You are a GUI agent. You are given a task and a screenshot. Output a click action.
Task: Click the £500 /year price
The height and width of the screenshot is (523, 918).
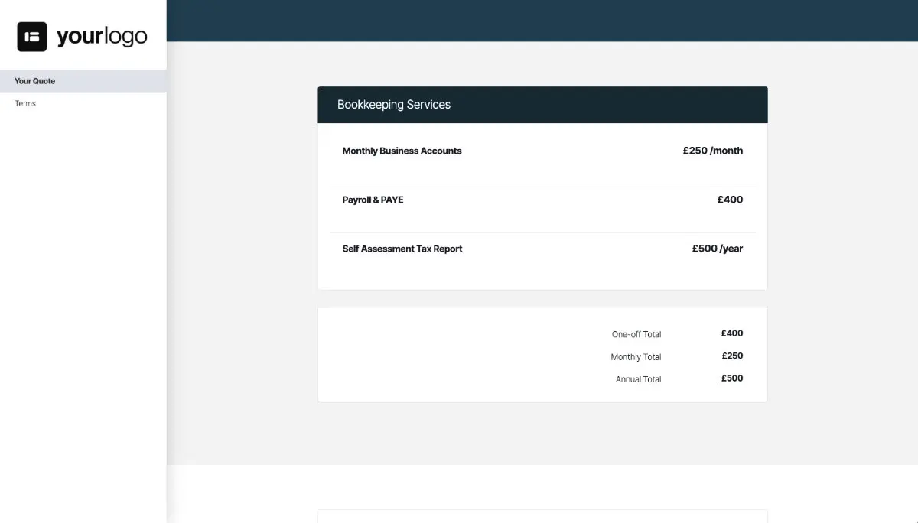[x=717, y=249]
